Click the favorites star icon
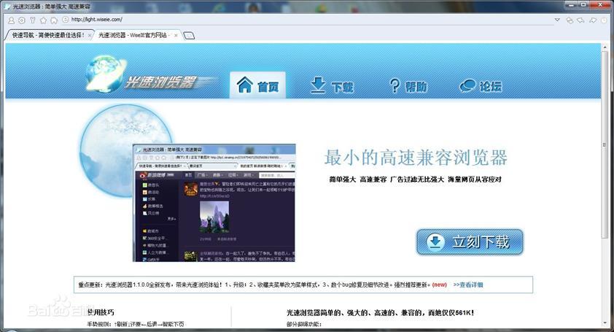This screenshot has width=614, height=332. tap(43, 20)
